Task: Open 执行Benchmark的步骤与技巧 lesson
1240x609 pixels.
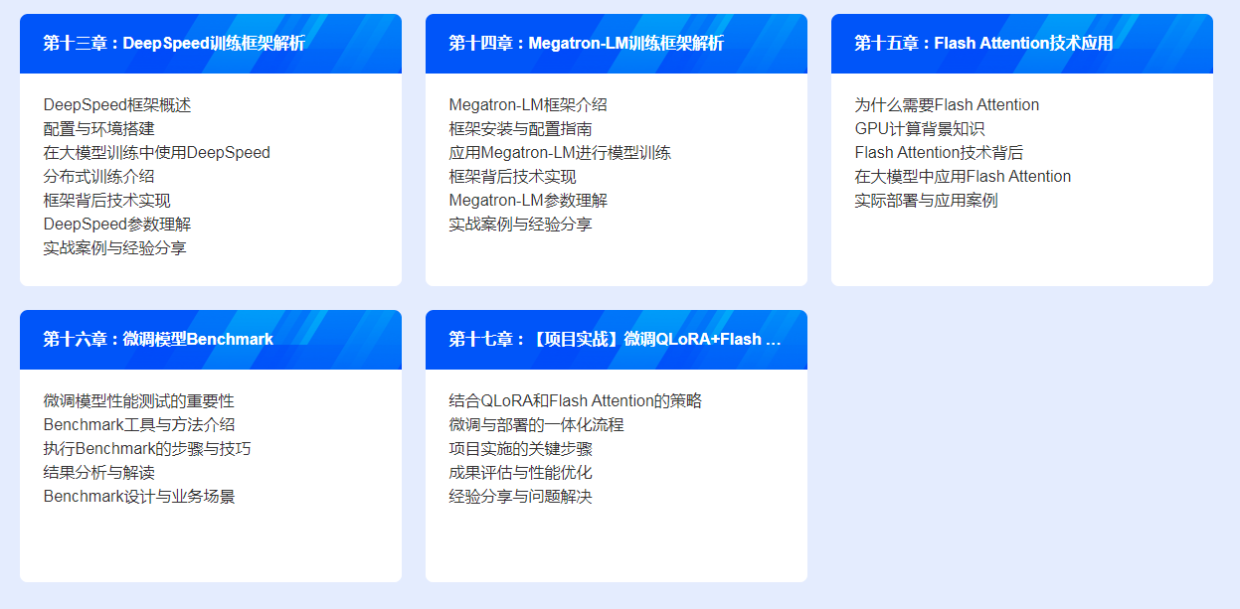Action: tap(147, 449)
